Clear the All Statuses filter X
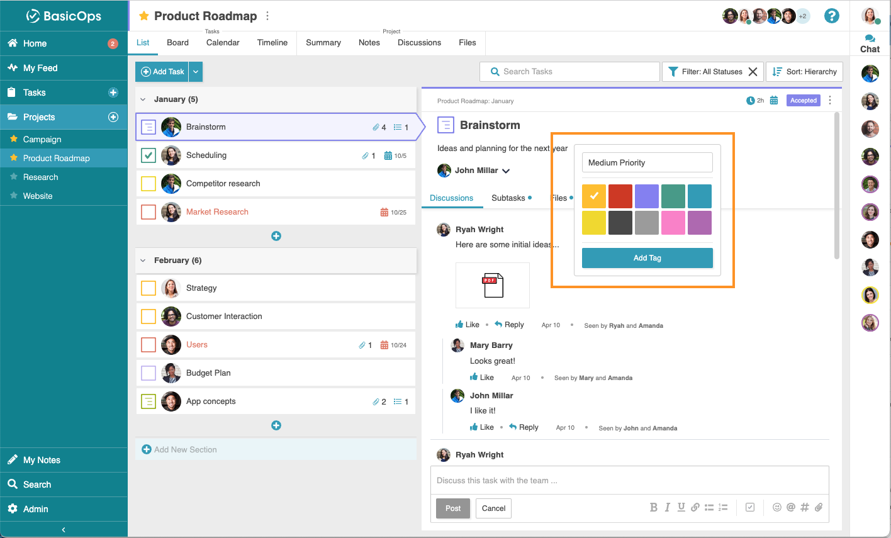891x538 pixels. [x=753, y=72]
